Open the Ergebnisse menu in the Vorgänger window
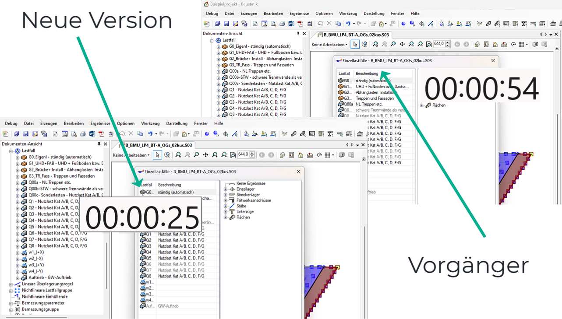 pyautogui.click(x=299, y=14)
